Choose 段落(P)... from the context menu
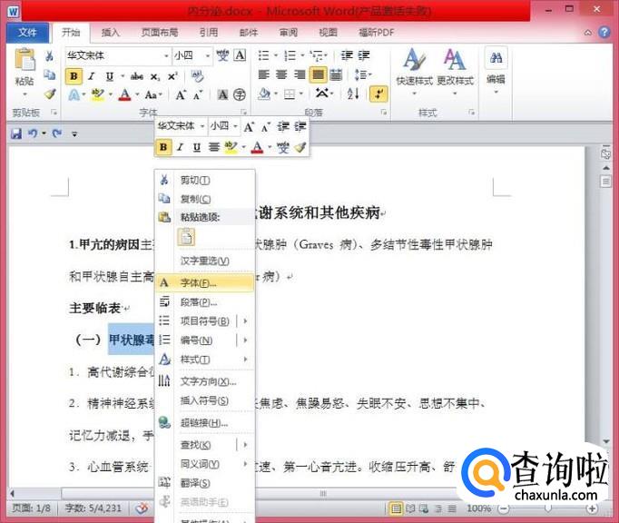This screenshot has width=619, height=523. (x=204, y=302)
